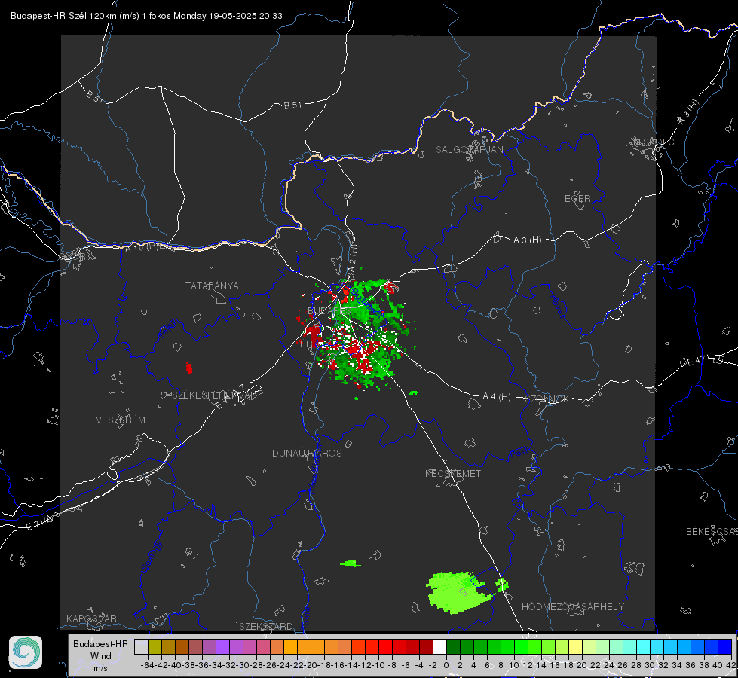
Task: Pick the light gray swatch left of -64
Action: click(141, 646)
